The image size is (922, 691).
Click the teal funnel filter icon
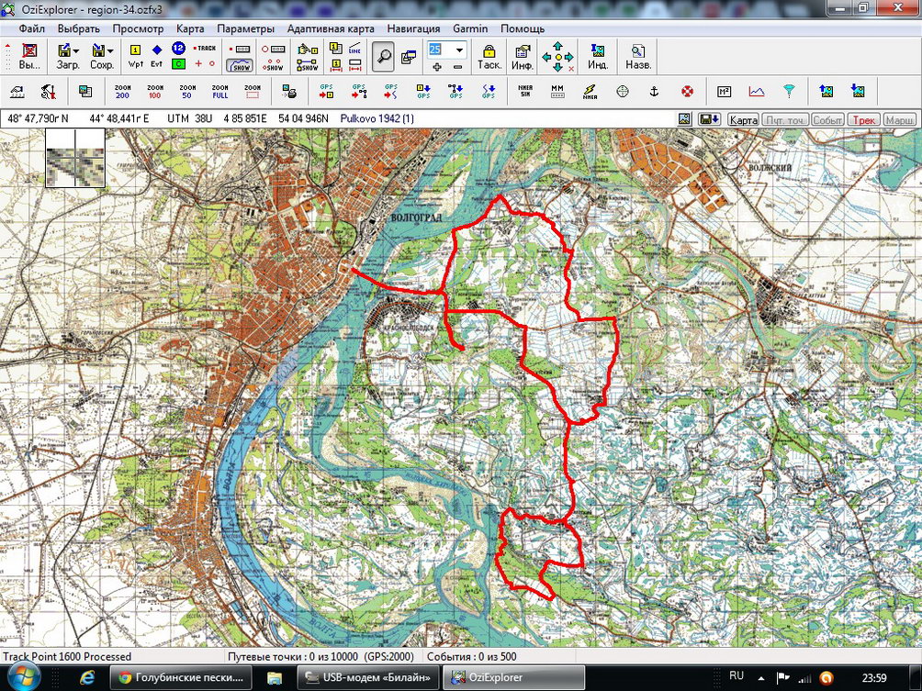789,91
